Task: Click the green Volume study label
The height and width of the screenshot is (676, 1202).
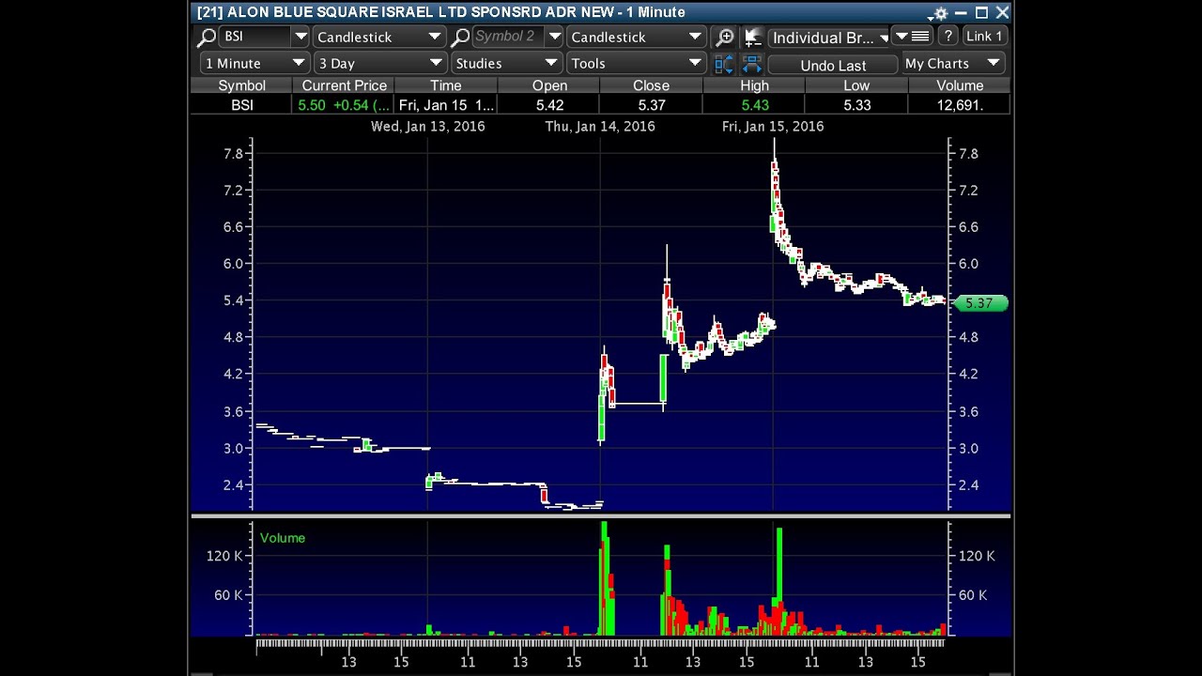Action: [283, 538]
